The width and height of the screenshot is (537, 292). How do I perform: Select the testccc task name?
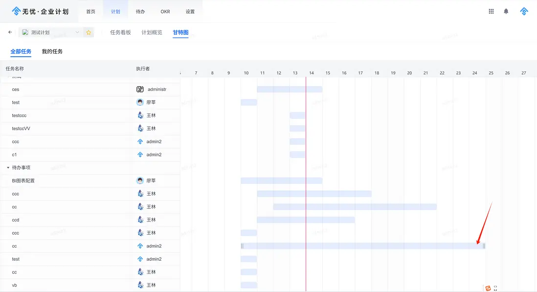click(x=19, y=115)
